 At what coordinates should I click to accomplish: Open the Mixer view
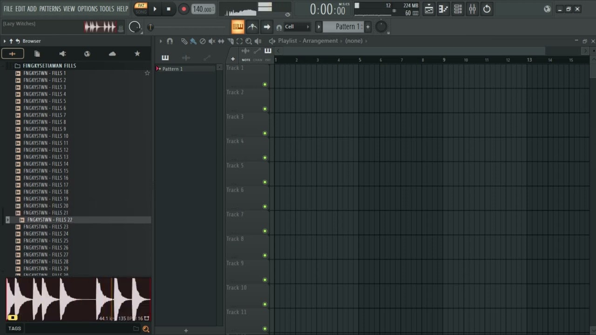click(472, 9)
